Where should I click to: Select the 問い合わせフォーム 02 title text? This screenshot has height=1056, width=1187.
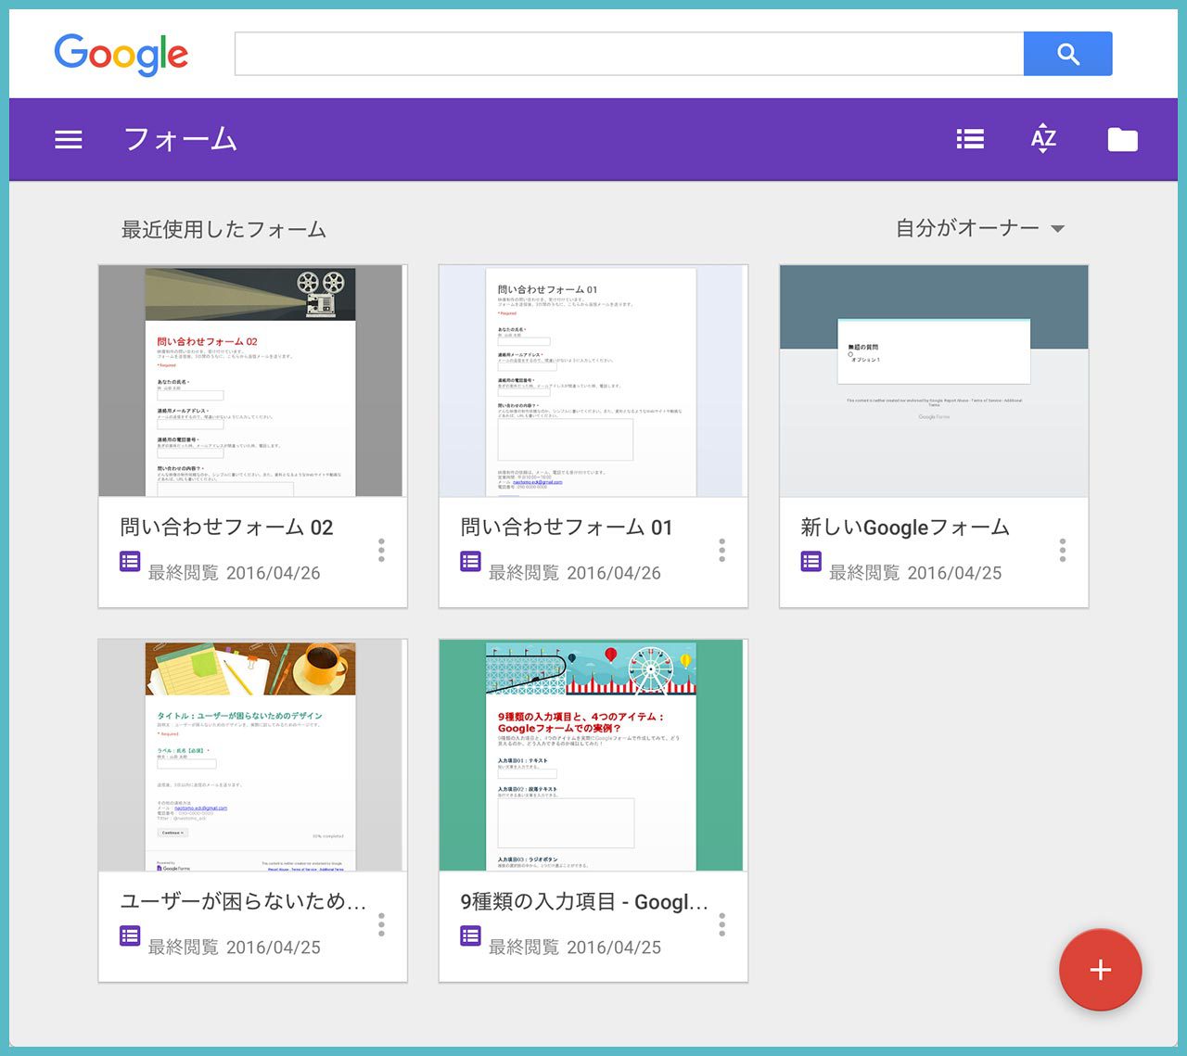pos(226,528)
